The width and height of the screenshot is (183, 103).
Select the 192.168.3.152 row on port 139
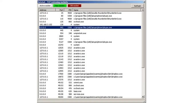click(90, 25)
